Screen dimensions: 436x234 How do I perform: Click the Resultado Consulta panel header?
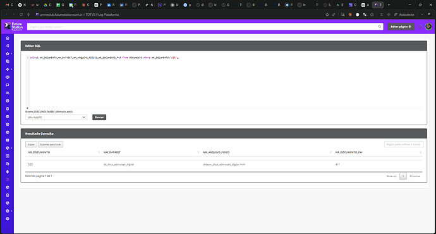[x=224, y=133]
